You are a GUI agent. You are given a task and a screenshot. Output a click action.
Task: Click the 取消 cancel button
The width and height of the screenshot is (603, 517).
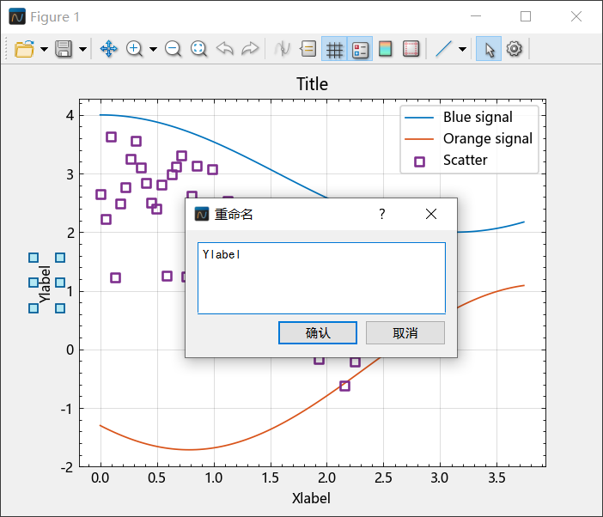[x=405, y=333]
